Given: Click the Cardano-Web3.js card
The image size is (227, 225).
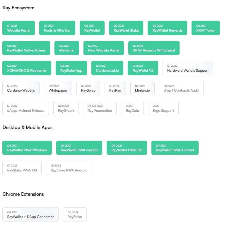Looking at the screenshot, I should click(21, 88).
